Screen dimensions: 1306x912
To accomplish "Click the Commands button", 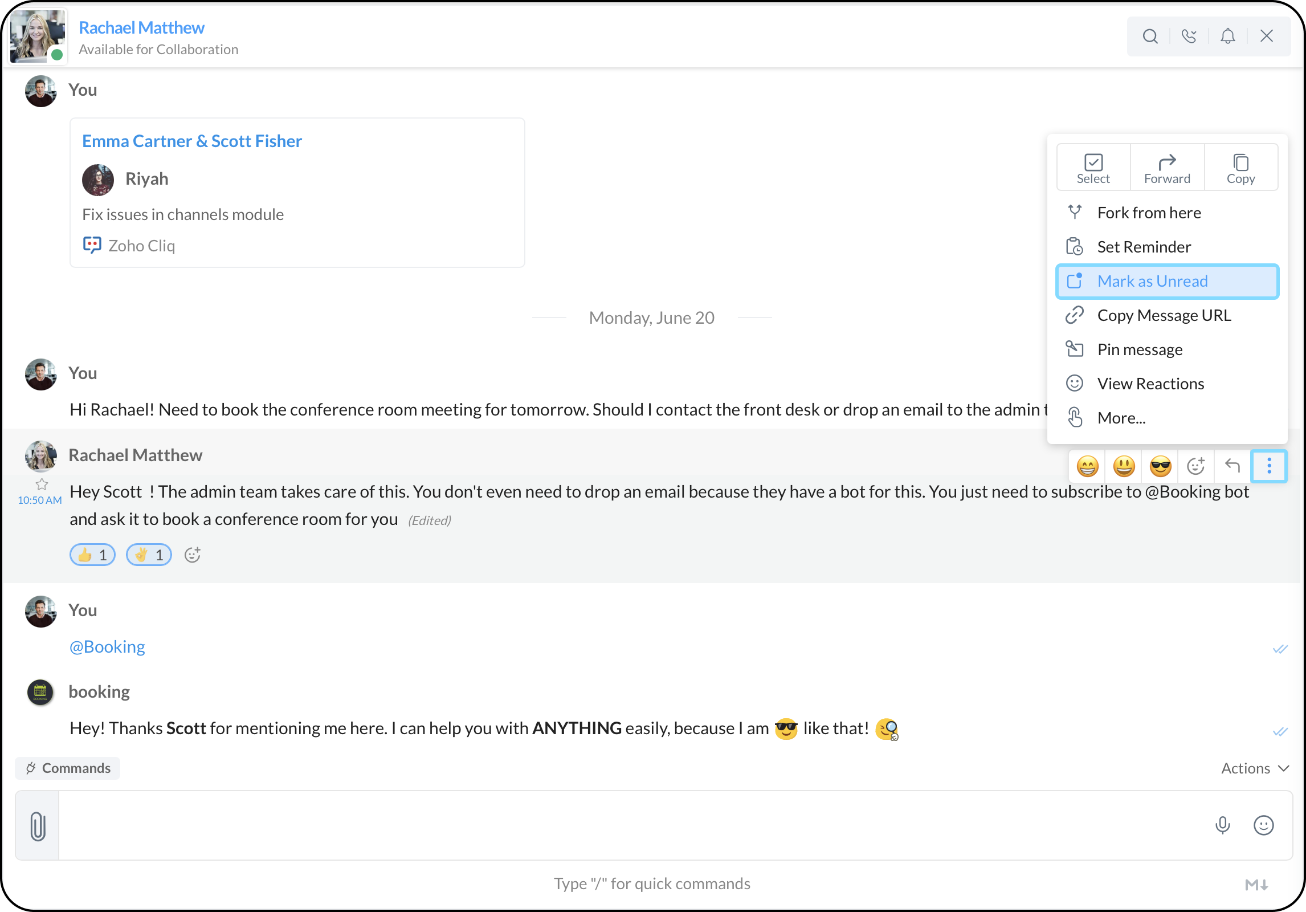I will pyautogui.click(x=68, y=768).
